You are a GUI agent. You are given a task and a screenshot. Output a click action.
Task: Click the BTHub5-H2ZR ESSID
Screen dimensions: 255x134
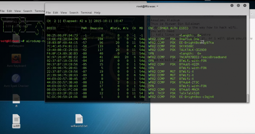[x=189, y=64]
